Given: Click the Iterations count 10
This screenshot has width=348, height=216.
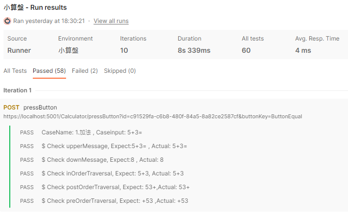Looking at the screenshot, I should (x=124, y=50).
